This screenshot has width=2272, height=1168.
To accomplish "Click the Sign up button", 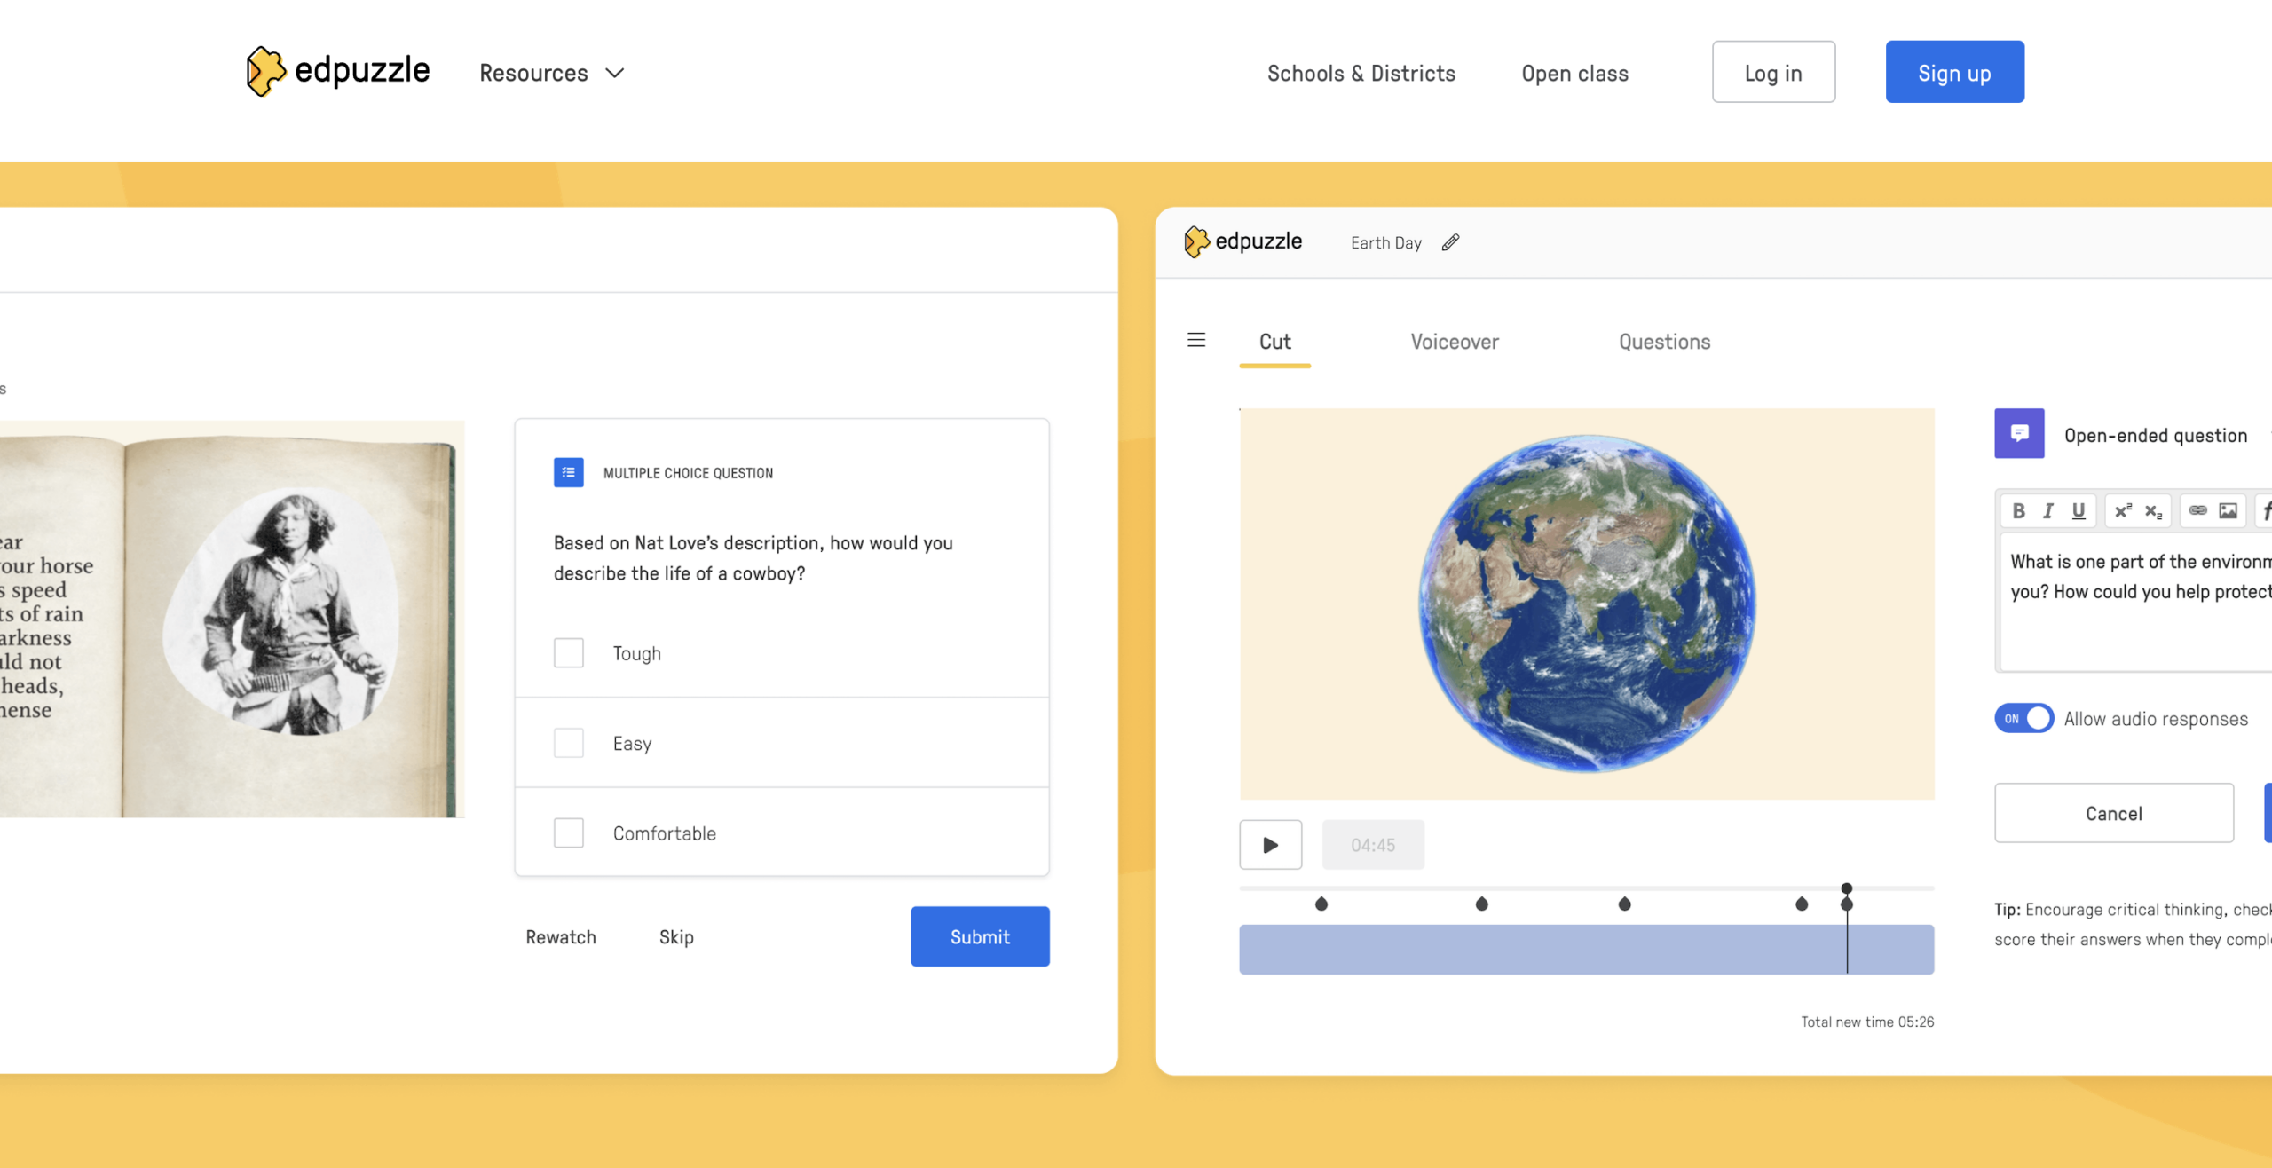I will pyautogui.click(x=1954, y=72).
